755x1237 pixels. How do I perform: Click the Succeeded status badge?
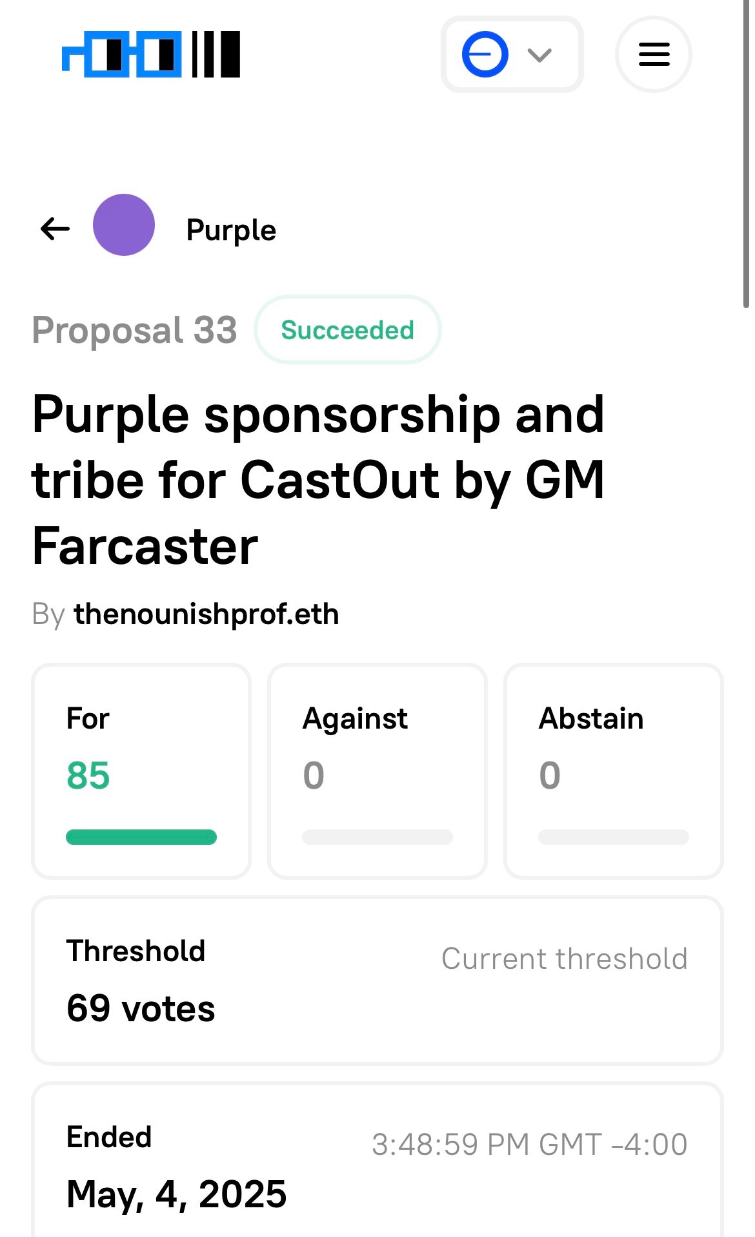(x=348, y=330)
